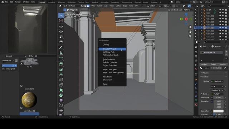The image size is (229, 129).
Task: Select worn stone 02 material thumbnail
Action: click(29, 100)
